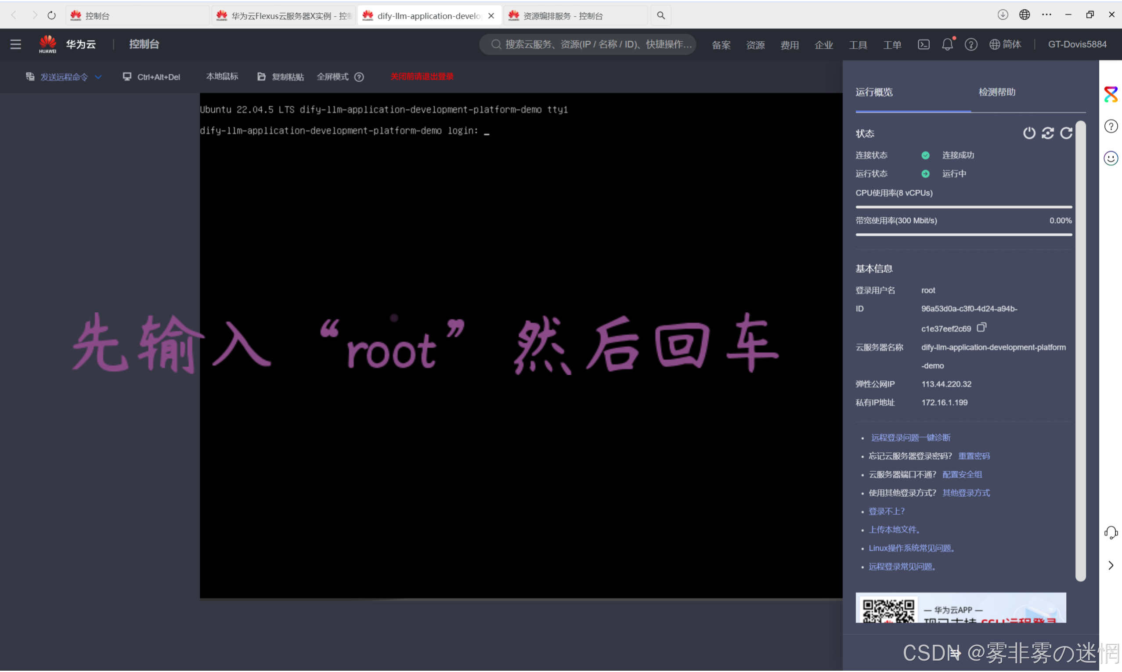Toggle 本地鼠标 local mouse mode
The height and width of the screenshot is (672, 1122).
pos(222,76)
